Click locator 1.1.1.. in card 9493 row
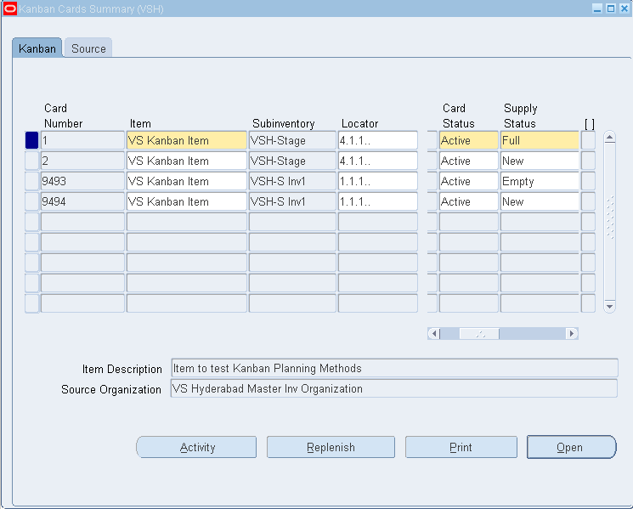 [x=378, y=181]
